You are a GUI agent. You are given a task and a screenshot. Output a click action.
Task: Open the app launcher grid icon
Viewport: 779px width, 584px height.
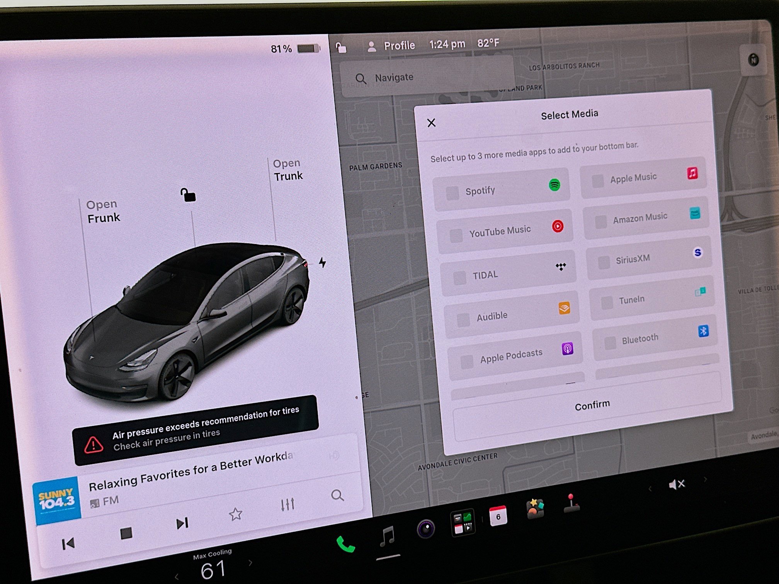coord(463,523)
